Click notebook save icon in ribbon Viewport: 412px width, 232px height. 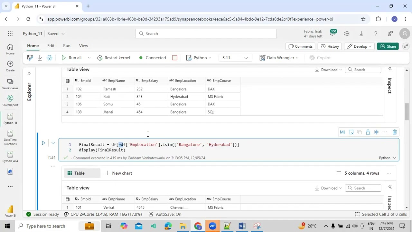point(30,58)
